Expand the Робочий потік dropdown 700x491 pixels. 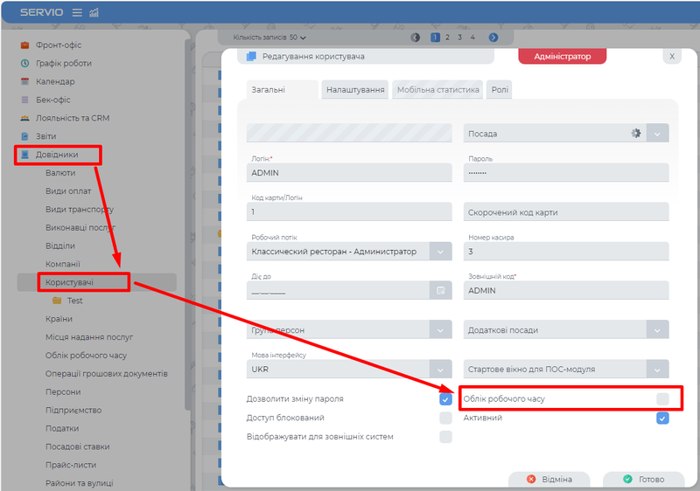[441, 252]
